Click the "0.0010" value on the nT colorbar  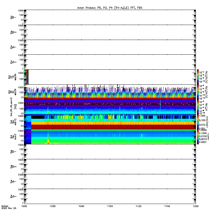pyautogui.click(x=203, y=139)
